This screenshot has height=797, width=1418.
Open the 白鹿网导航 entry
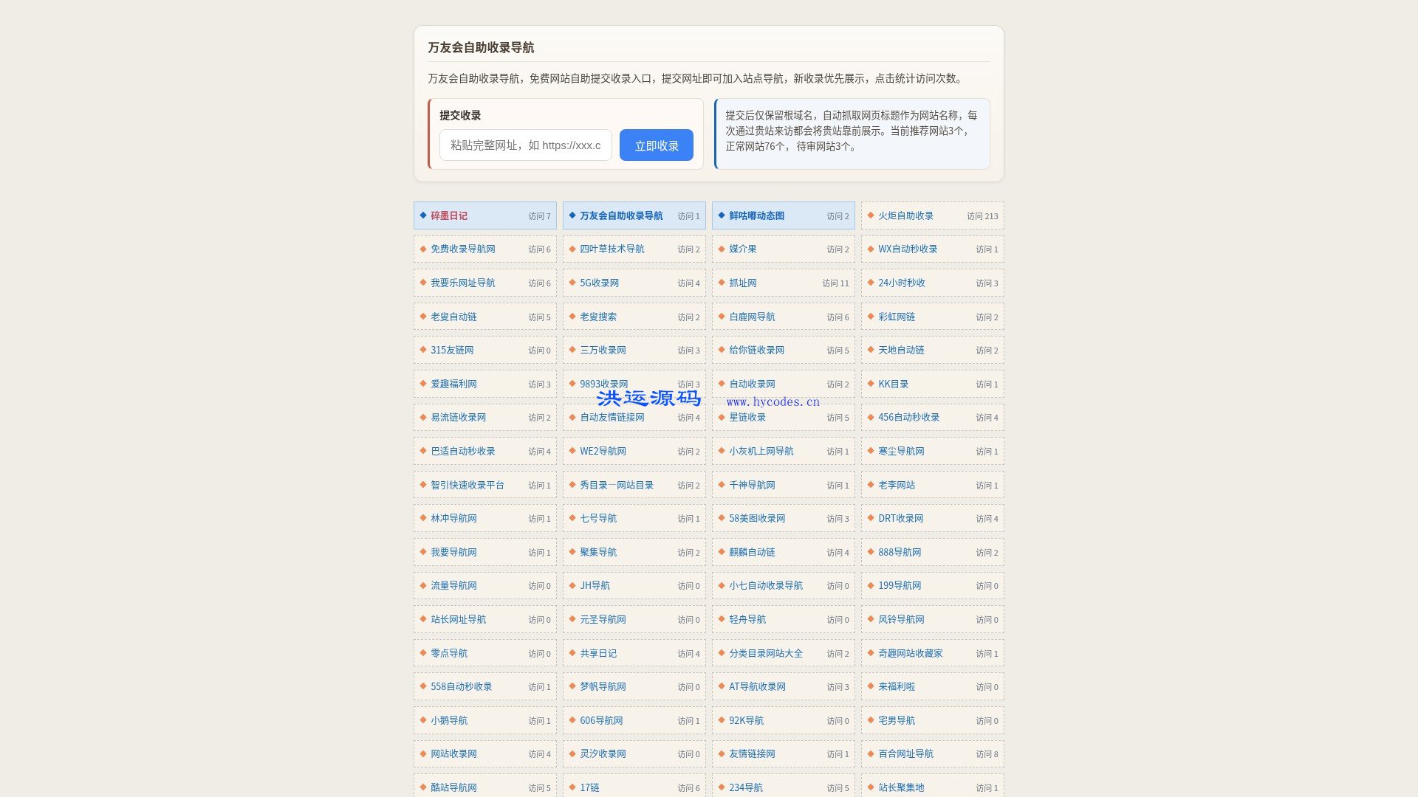[752, 317]
